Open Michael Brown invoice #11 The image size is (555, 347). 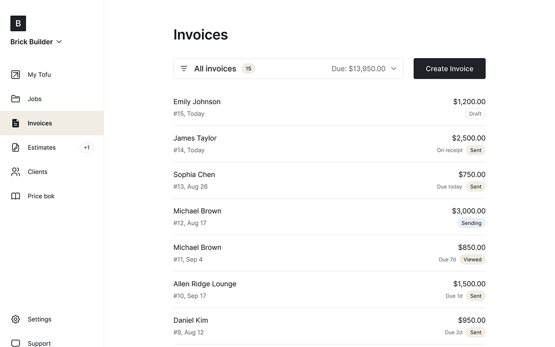click(330, 254)
